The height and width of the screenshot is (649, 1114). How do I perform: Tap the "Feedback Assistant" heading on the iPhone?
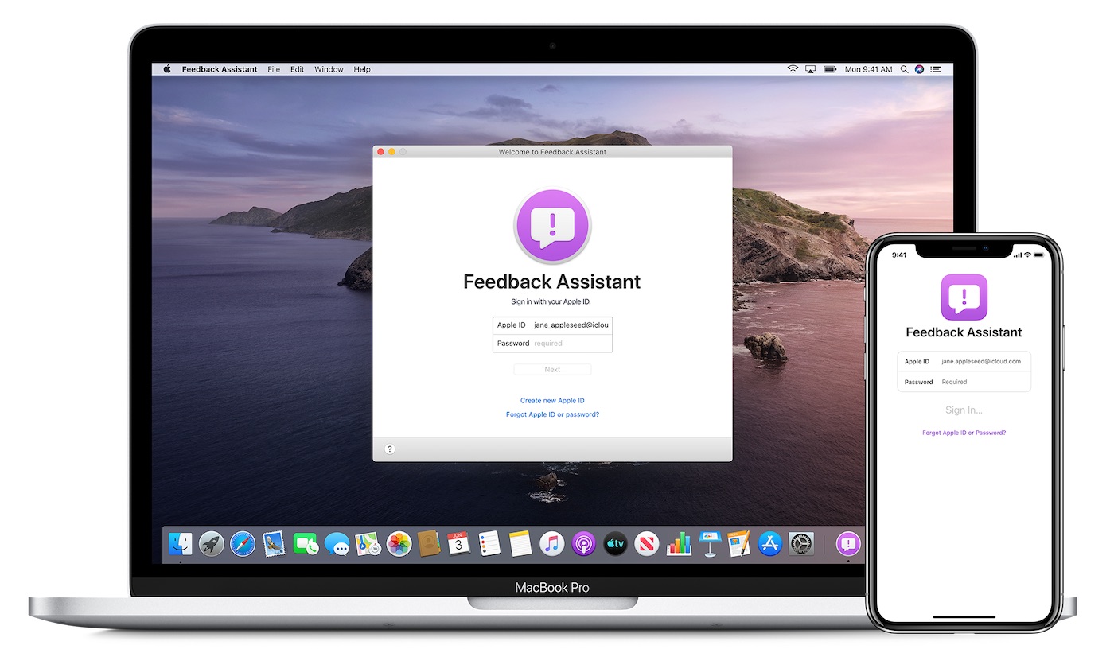pos(964,332)
